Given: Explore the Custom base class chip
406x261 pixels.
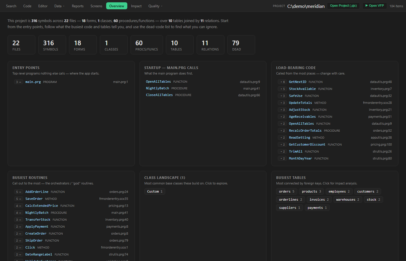Looking at the screenshot, I should tap(155, 191).
